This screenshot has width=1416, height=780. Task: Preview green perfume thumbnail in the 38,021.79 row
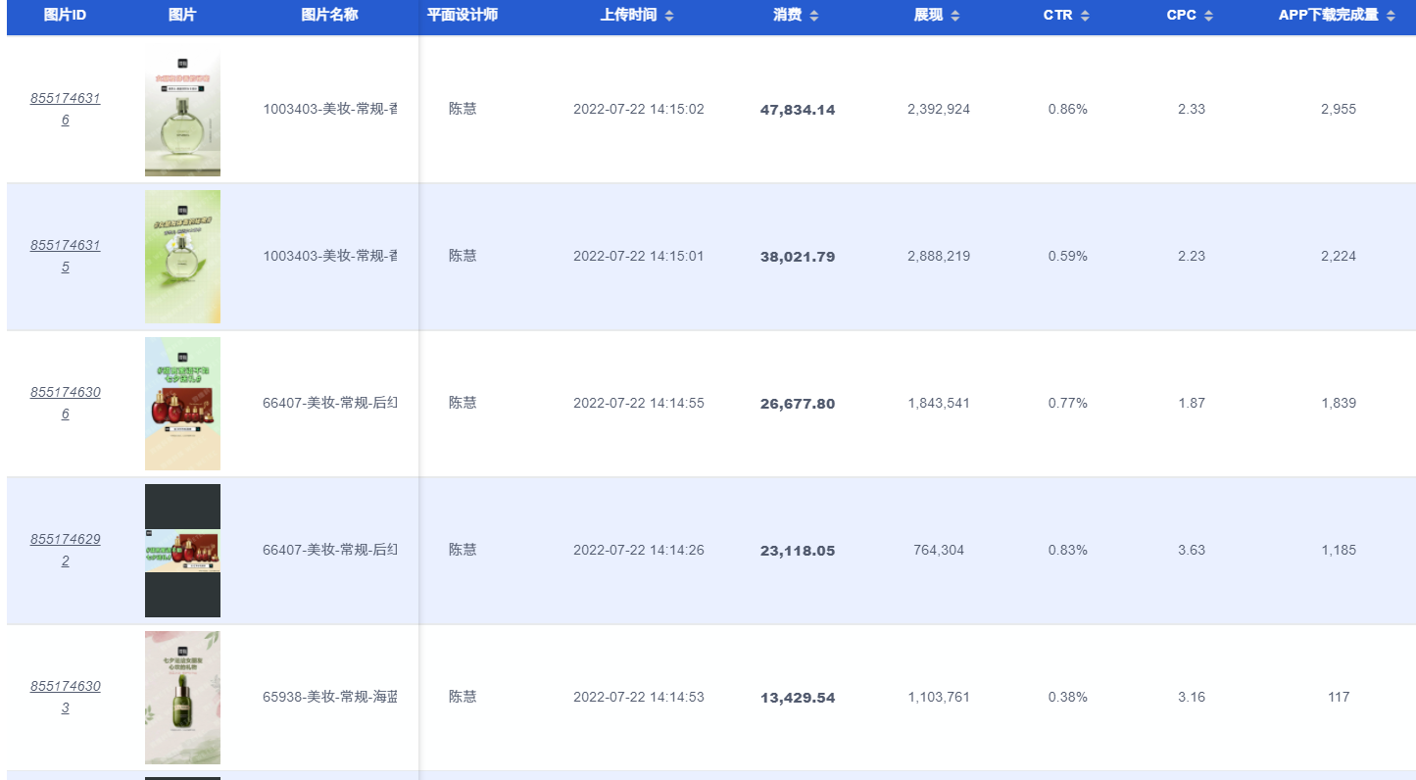coord(182,257)
